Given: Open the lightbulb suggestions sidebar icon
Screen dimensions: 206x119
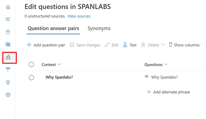Looking at the screenshot, I should click(x=8, y=82).
